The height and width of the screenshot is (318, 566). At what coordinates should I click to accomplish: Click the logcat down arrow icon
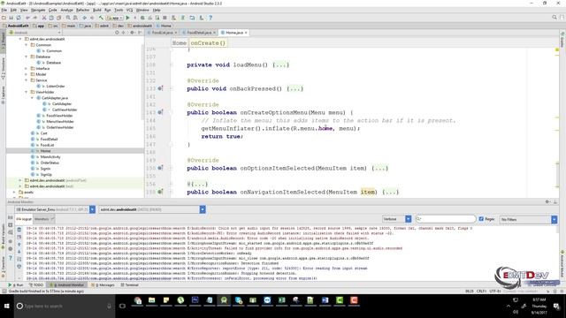point(19,252)
